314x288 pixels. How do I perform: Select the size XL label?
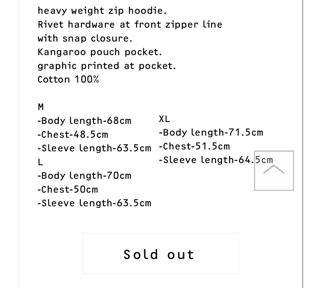(165, 119)
